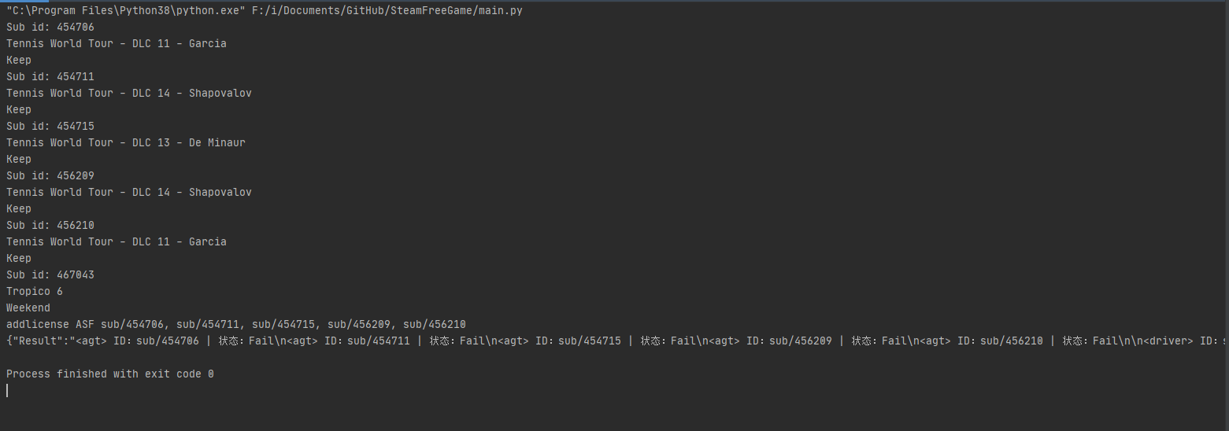Viewport: 1229px width, 431px height.
Task: Click 'Tennis World Tour - DLC 13 - De Minaur'
Action: click(x=125, y=142)
